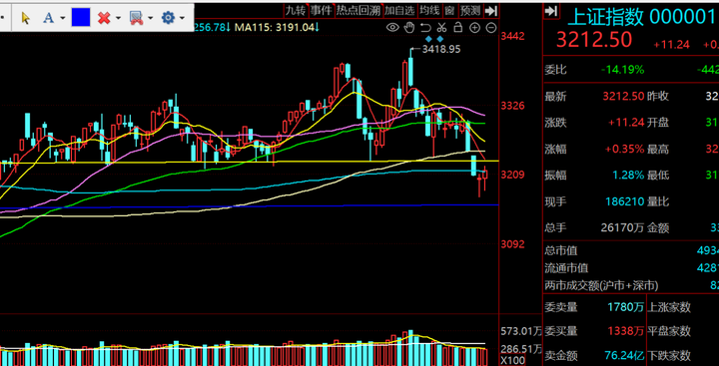
Task: Click the 3418.95 high price label
Action: 441,49
